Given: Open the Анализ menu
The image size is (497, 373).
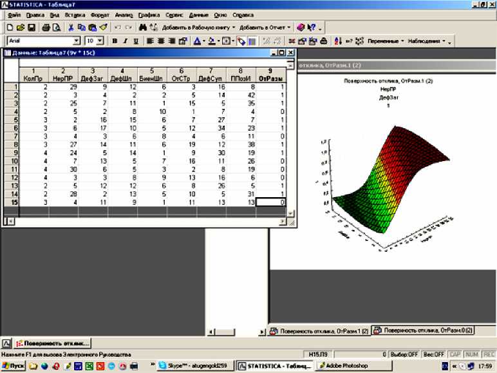Looking at the screenshot, I should coord(124,15).
